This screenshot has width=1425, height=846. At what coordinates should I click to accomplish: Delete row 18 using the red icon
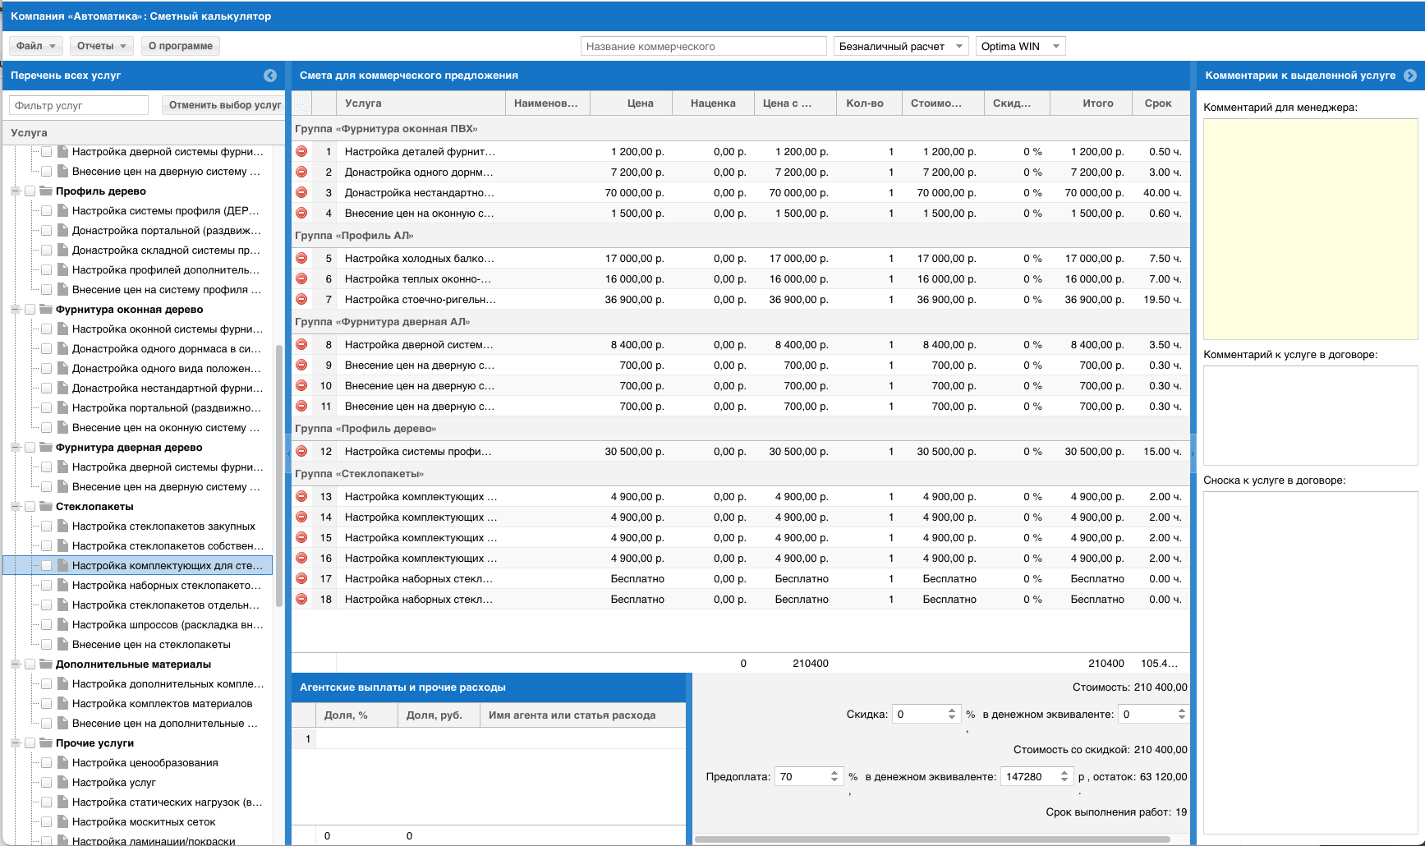[x=301, y=599]
